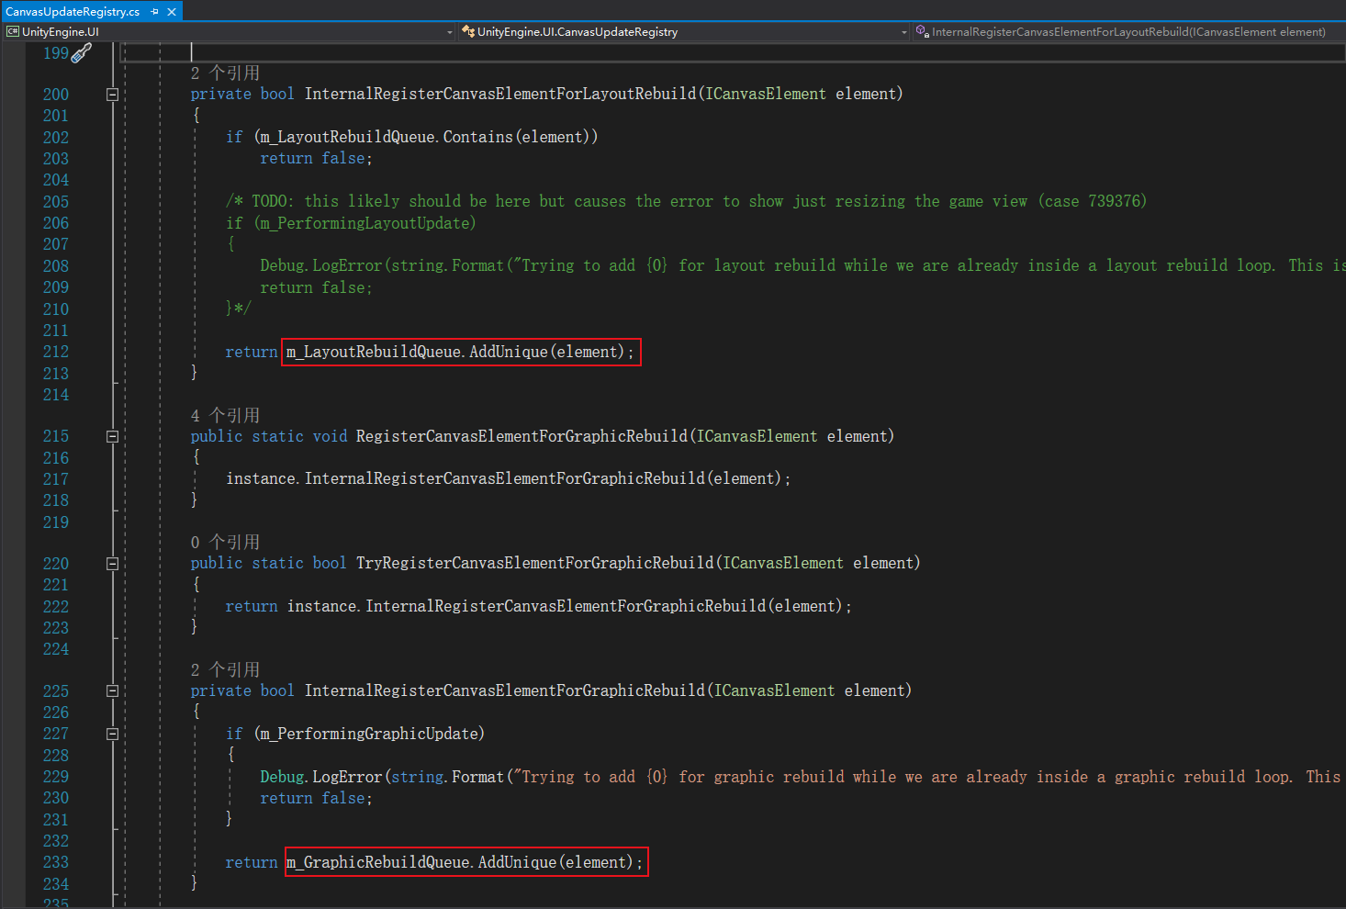Click the 0 references link above line 220

tap(225, 543)
